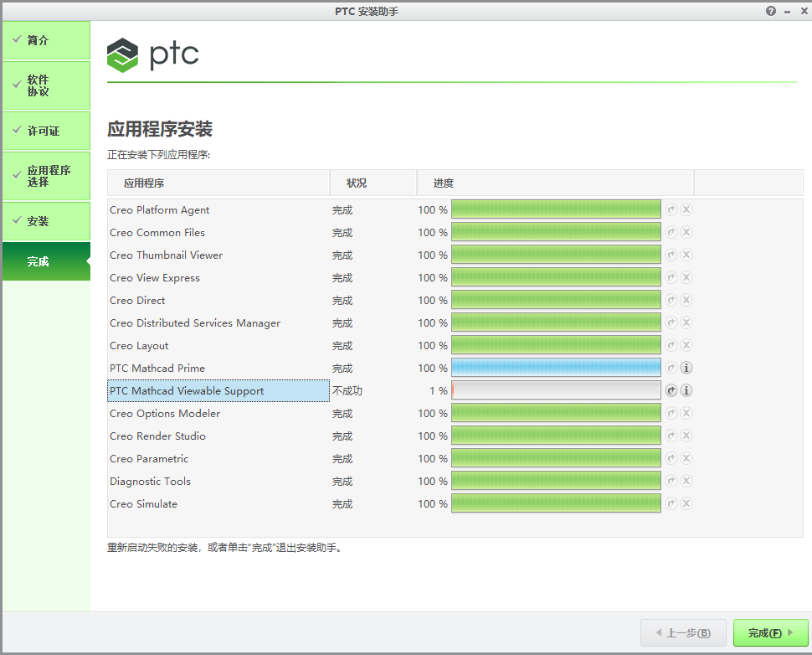Select the Diagnostic Tools row name
The image size is (812, 655).
[x=150, y=482]
